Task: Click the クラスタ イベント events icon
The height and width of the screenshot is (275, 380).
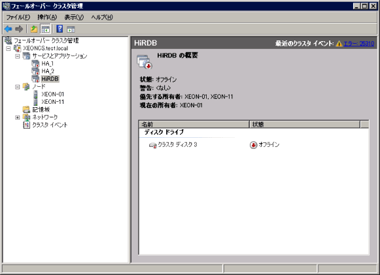Action: 26,125
